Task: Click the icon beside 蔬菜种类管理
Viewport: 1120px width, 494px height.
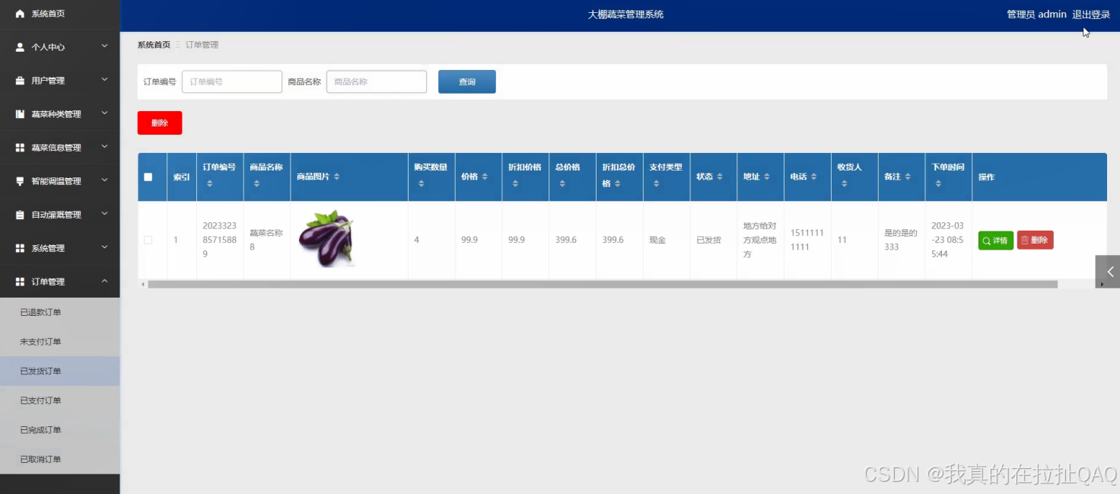Action: coord(20,114)
